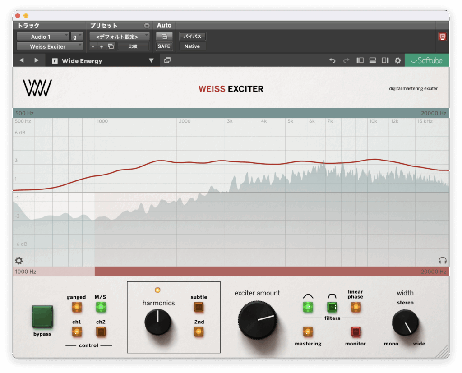Select the rounded bell filter shape
Image resolution: width=462 pixels, height=373 pixels.
click(x=308, y=307)
